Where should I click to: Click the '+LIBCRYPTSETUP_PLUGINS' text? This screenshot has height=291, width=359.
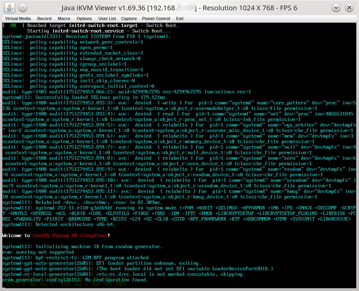[287, 213]
